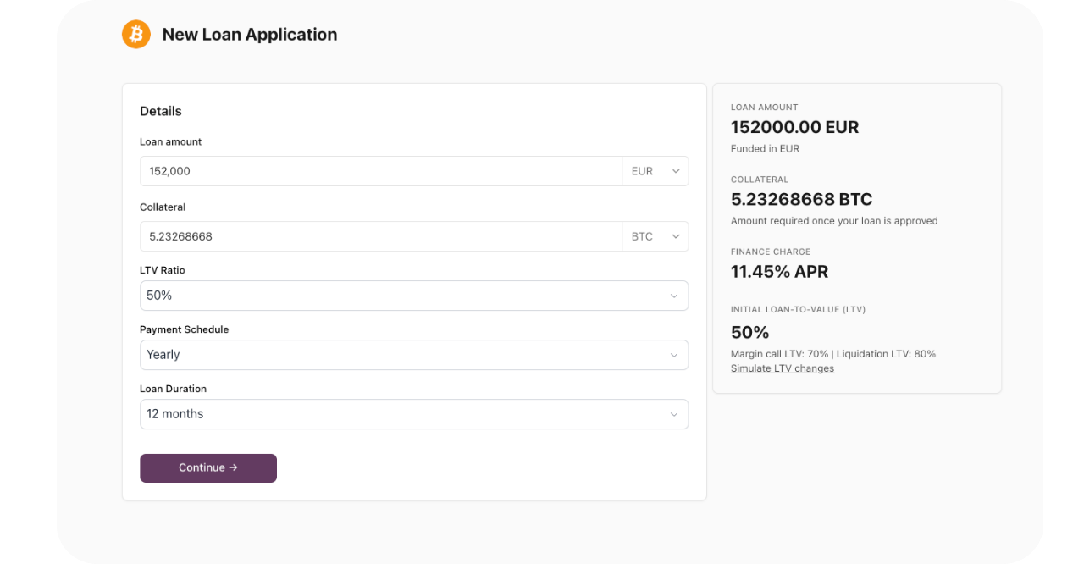Expand the LTV Ratio dropdown showing 50%

(x=414, y=296)
